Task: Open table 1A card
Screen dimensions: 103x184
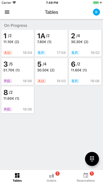Action: [x=51, y=43]
